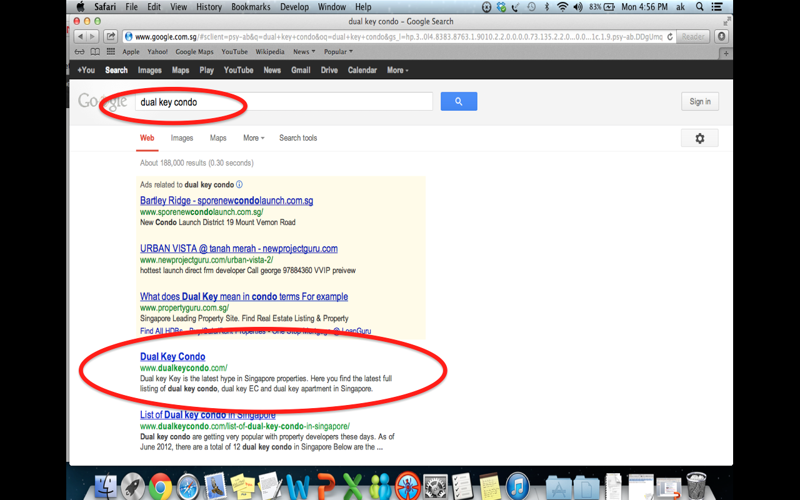Click +You in the Google black bar
This screenshot has height=500, width=800.
point(86,70)
